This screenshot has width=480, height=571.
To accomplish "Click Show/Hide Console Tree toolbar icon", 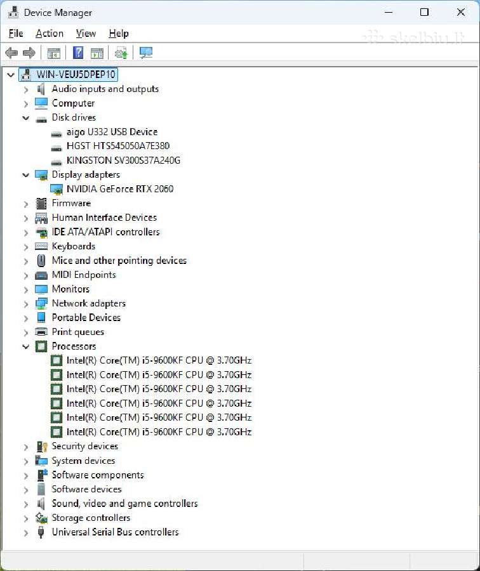I will 54,53.
